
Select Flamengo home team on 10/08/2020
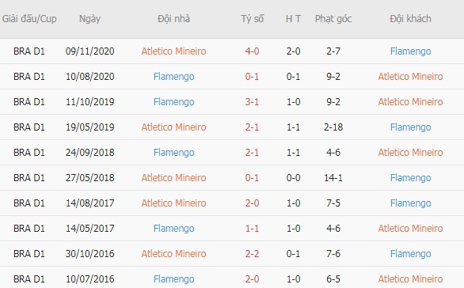tap(173, 77)
